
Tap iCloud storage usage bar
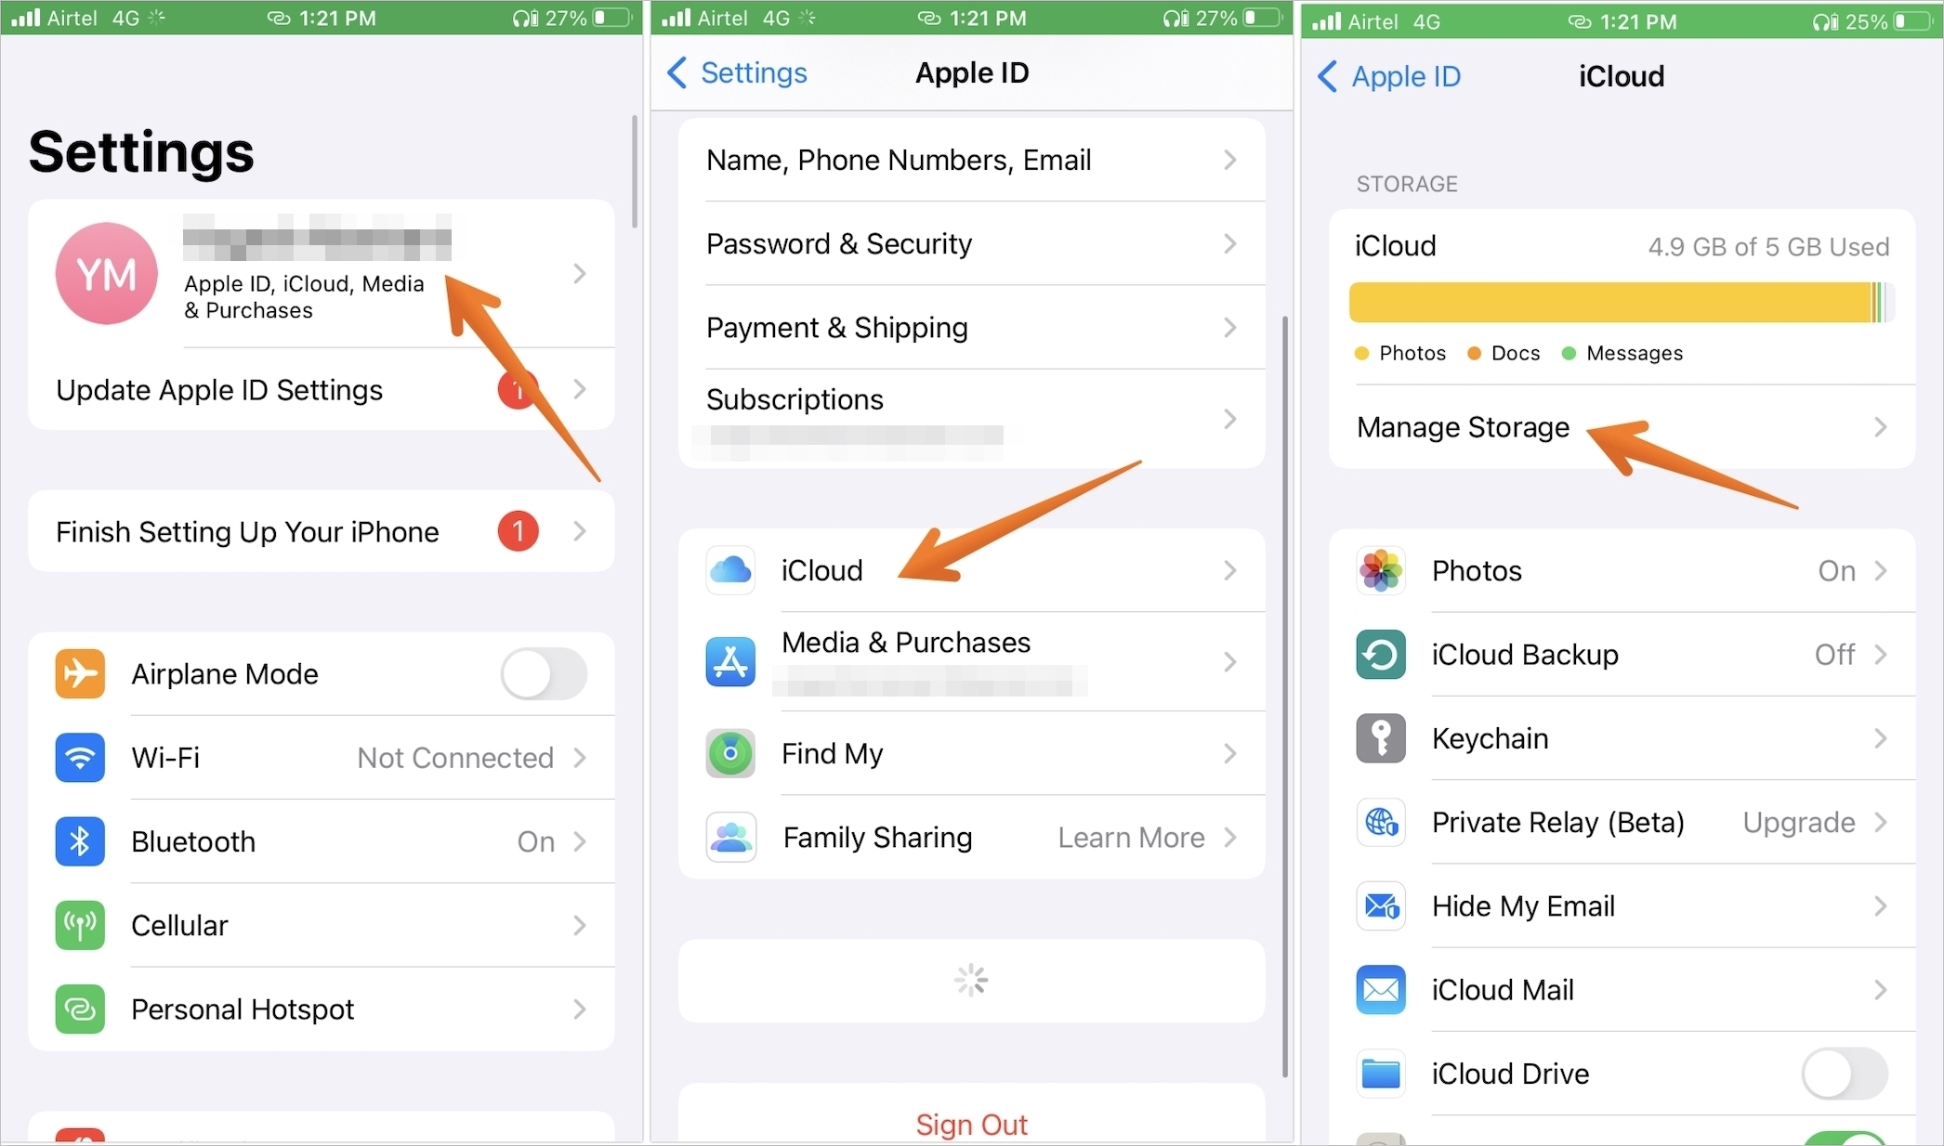click(x=1621, y=303)
